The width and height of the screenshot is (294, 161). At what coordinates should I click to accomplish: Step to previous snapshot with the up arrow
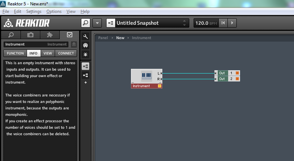point(184,21)
